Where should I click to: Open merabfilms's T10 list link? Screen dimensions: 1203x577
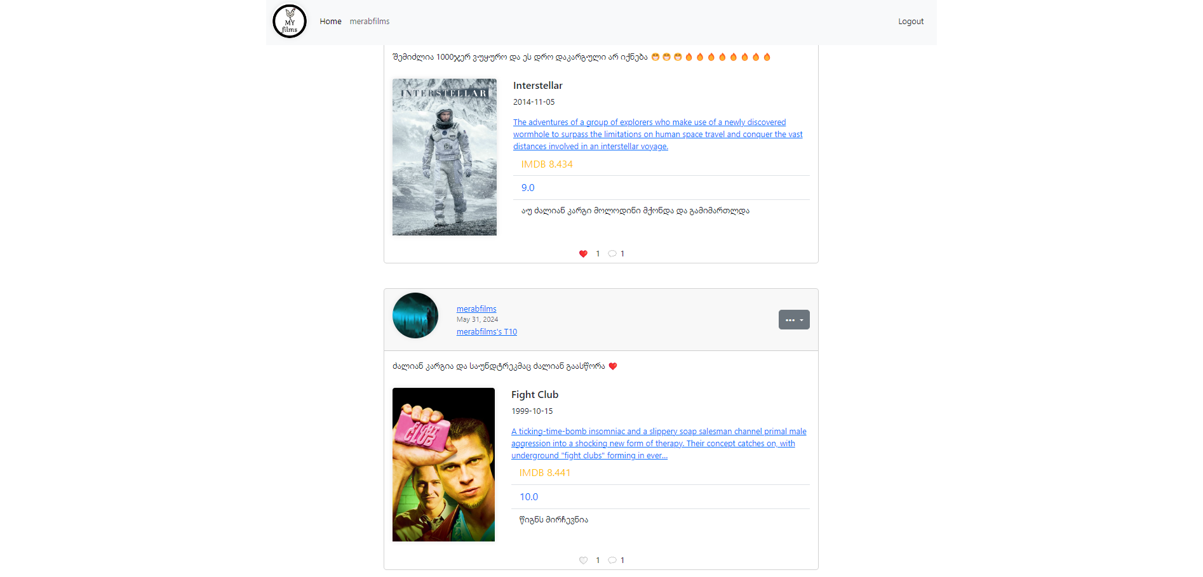point(487,332)
